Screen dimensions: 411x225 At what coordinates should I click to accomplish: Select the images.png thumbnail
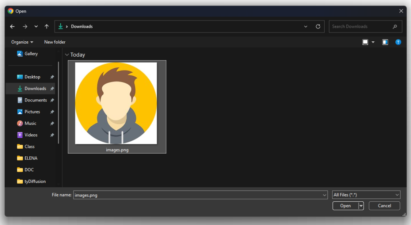[116, 104]
